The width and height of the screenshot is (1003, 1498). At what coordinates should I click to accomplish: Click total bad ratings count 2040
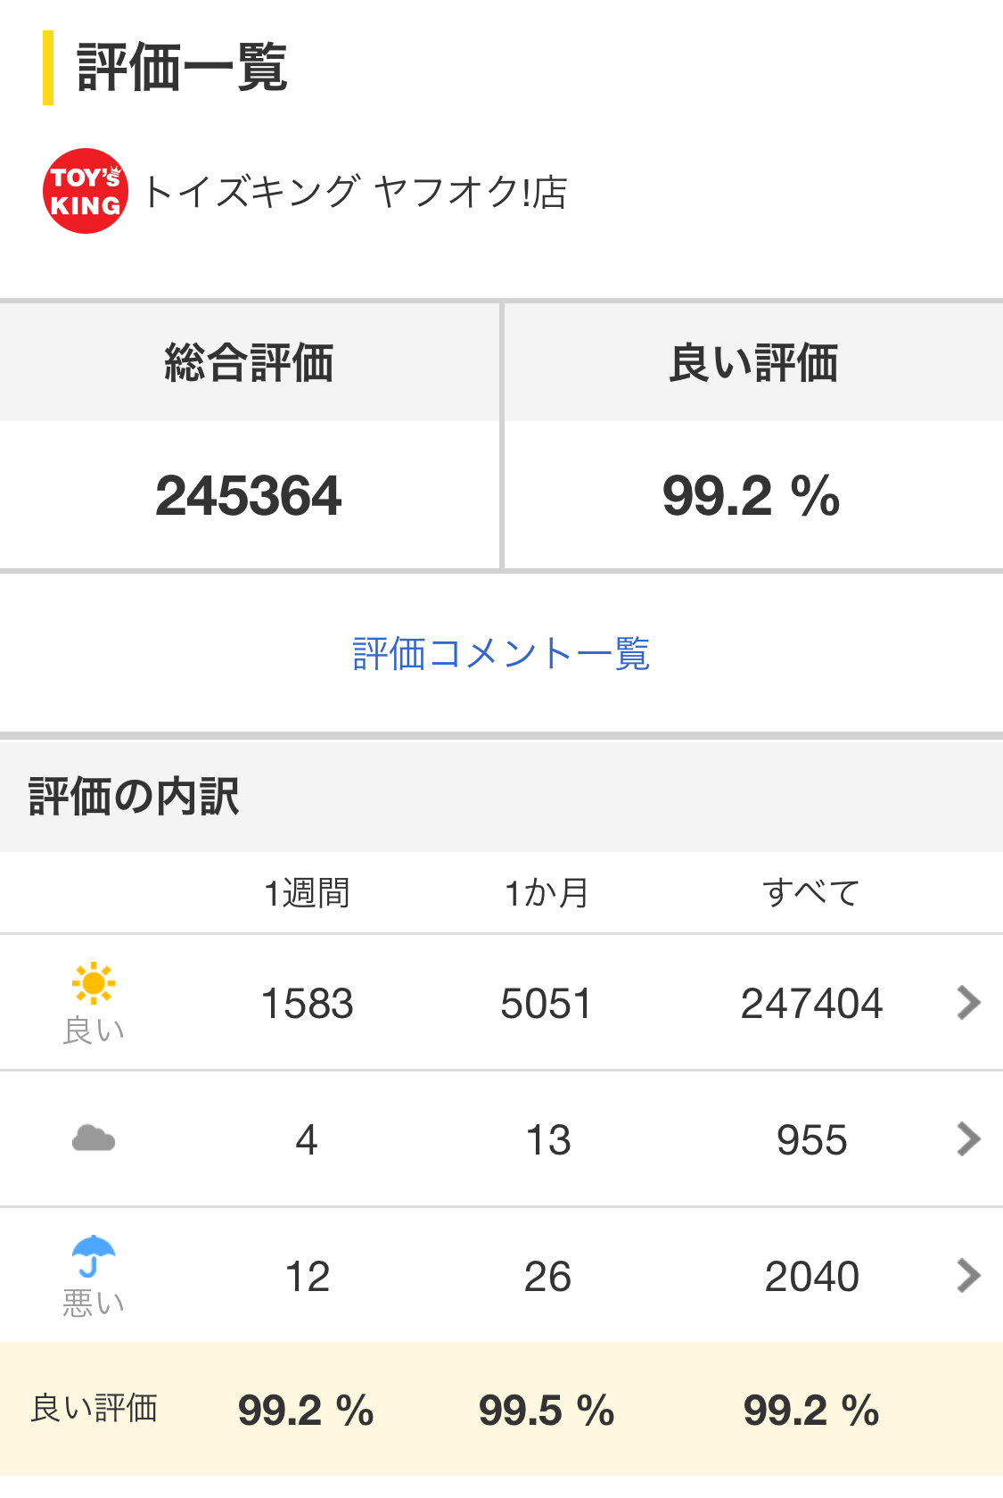click(x=811, y=1277)
